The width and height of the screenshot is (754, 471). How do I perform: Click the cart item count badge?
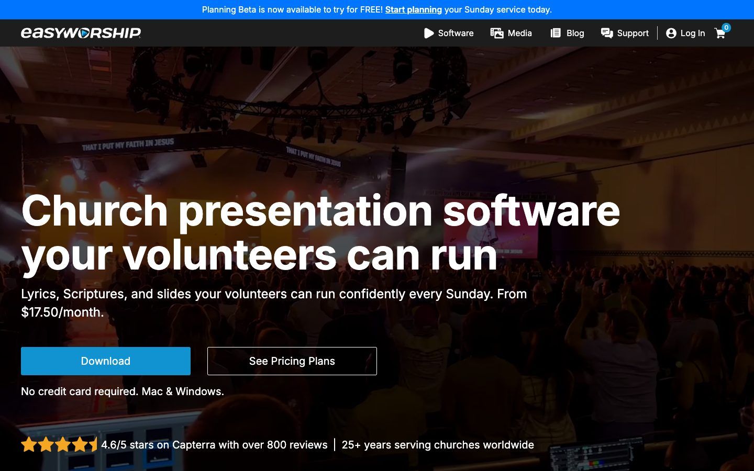(x=726, y=27)
